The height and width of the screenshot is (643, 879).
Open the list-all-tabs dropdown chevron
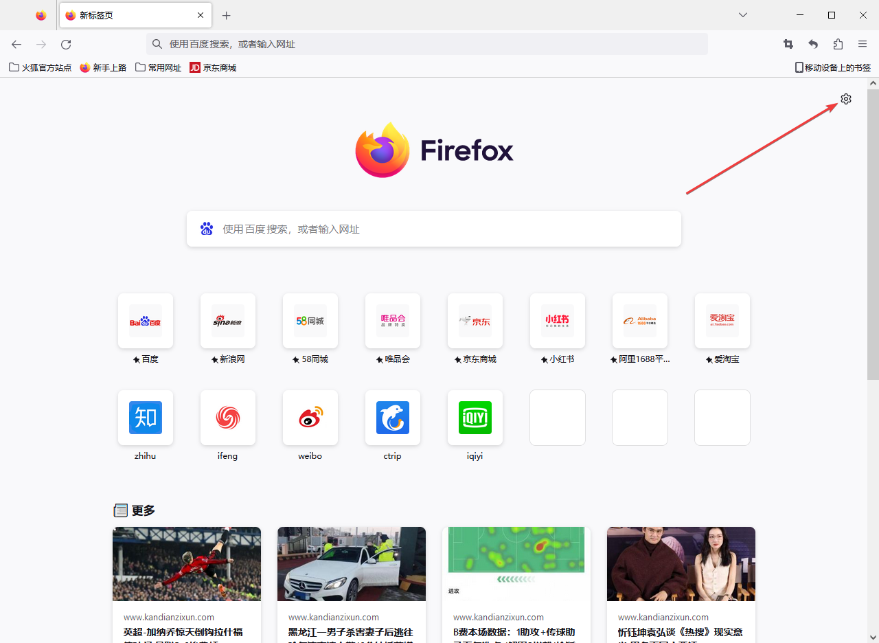click(x=743, y=14)
